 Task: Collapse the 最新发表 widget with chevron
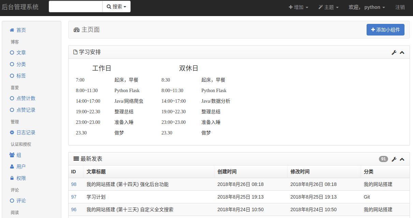pyautogui.click(x=402, y=159)
